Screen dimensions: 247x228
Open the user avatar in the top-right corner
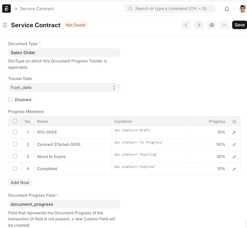pos(242,9)
